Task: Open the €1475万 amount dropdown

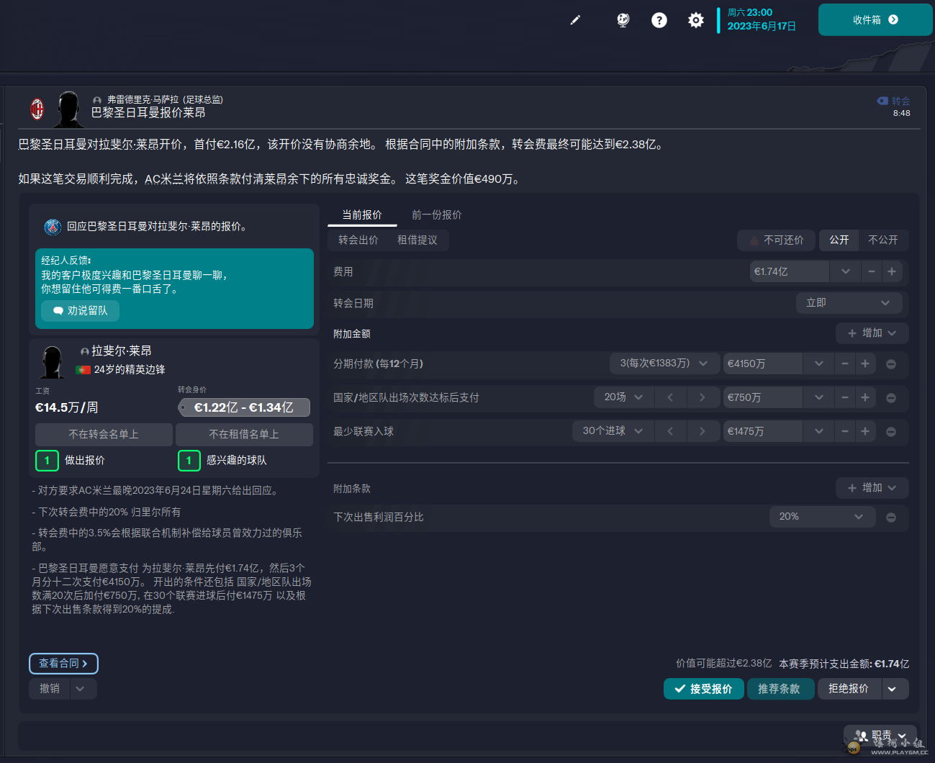Action: tap(819, 431)
